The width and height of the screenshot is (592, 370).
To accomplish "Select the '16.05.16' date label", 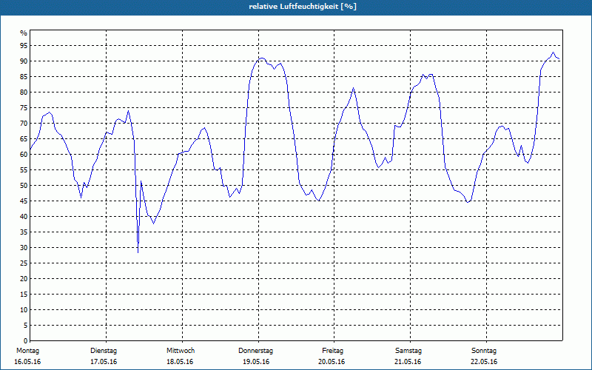I will coord(27,362).
